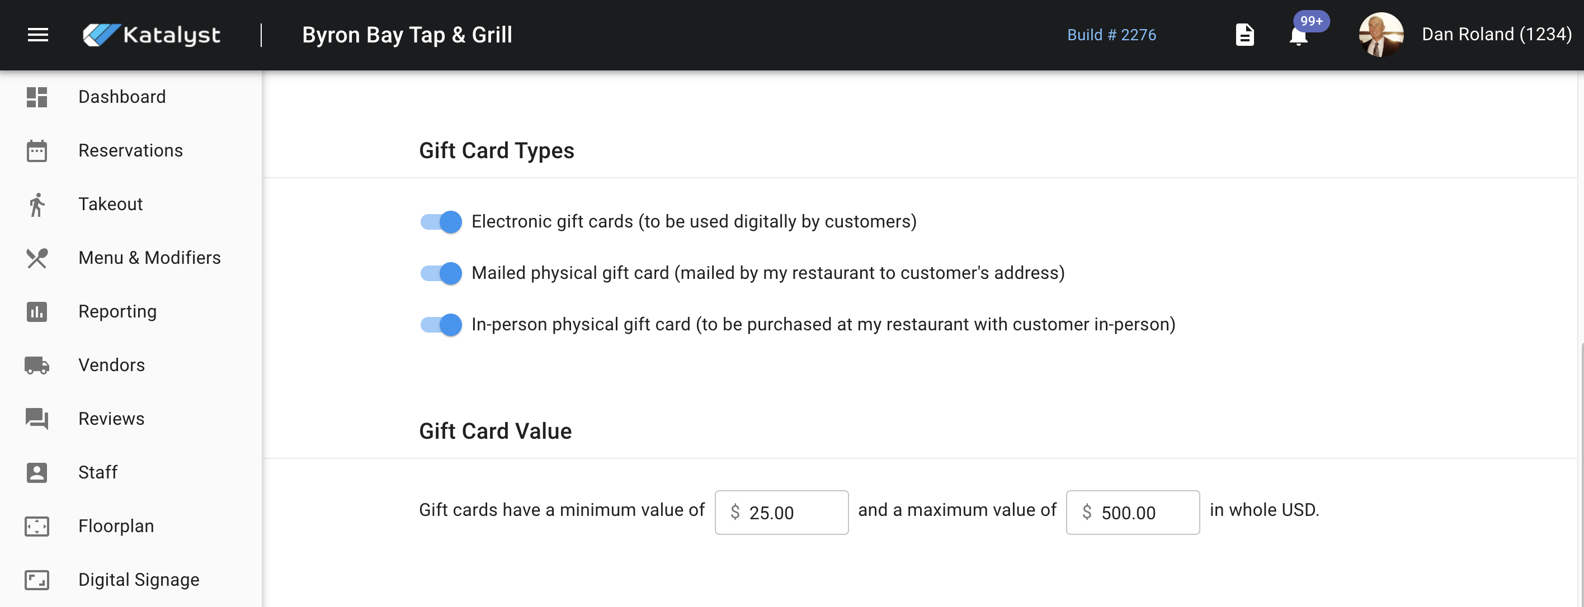Open Menu & Modifiers in the sidebar
The width and height of the screenshot is (1584, 607).
coord(149,258)
